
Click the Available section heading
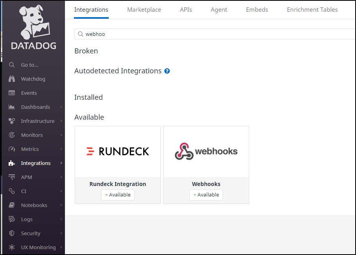tap(89, 117)
